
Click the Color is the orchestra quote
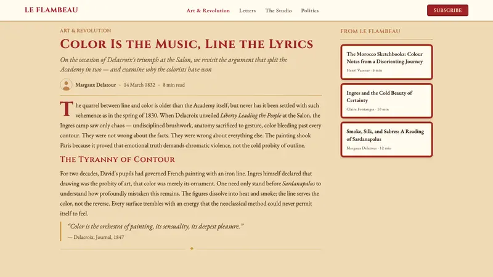click(x=156, y=226)
